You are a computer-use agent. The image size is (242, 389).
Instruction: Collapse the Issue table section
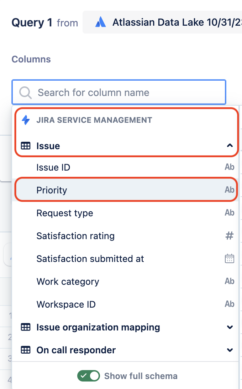click(230, 145)
